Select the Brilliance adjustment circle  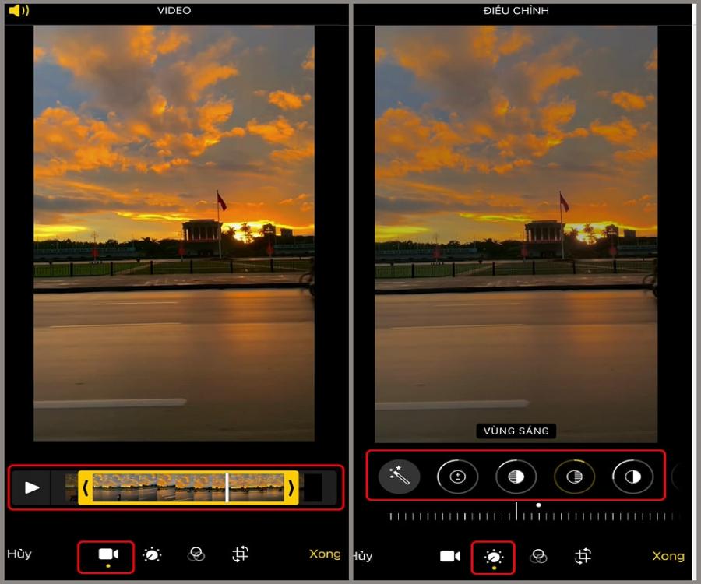click(516, 477)
